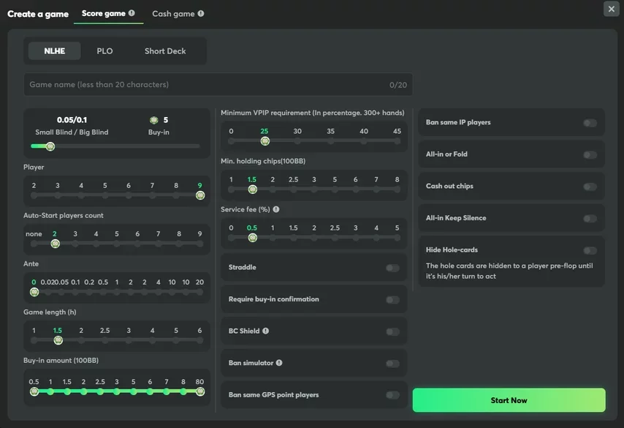Click the Ban simulator info icon

click(279, 363)
